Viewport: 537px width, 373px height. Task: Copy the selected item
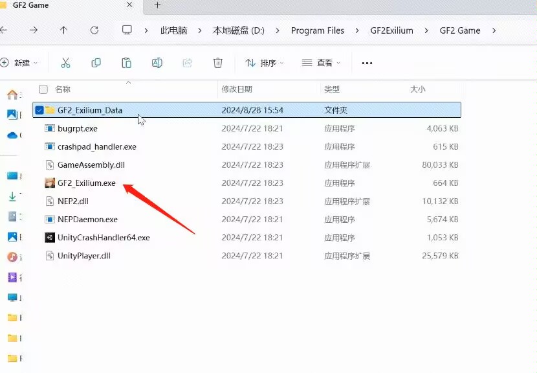coord(96,63)
